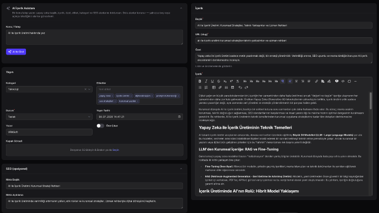Image resolution: width=379 pixels, height=213 pixels.
Task: Click the Meta Başlık input field
Action: (x=94, y=186)
